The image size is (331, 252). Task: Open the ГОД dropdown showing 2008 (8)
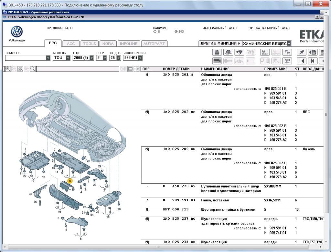(x=91, y=58)
